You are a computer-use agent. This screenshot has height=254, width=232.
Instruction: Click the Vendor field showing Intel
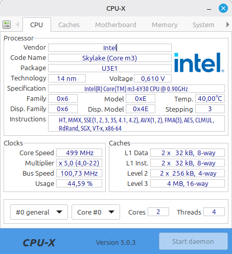(x=110, y=48)
